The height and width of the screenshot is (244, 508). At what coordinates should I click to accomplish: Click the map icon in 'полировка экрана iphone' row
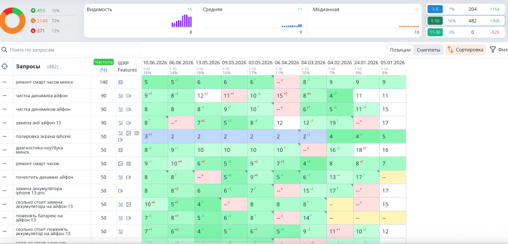tap(137, 133)
